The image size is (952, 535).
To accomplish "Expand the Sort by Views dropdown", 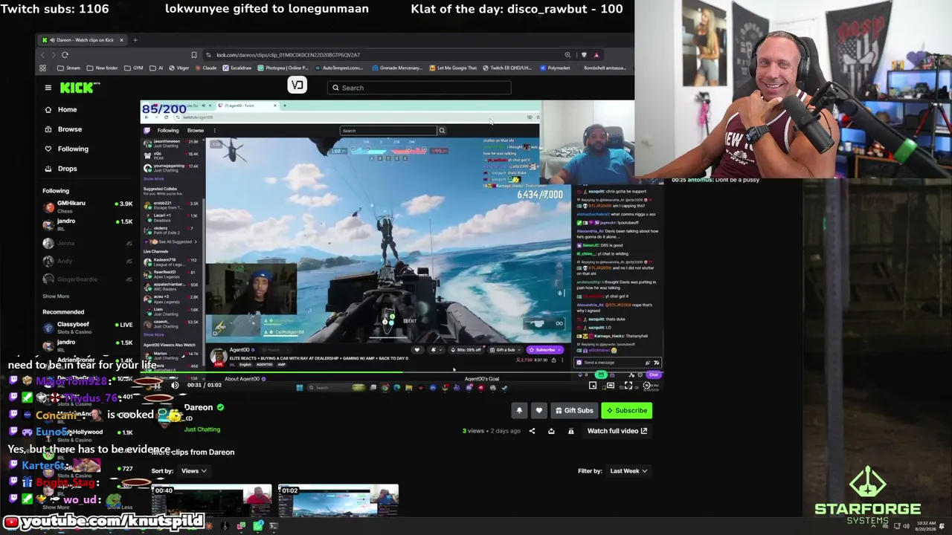I will (x=193, y=471).
